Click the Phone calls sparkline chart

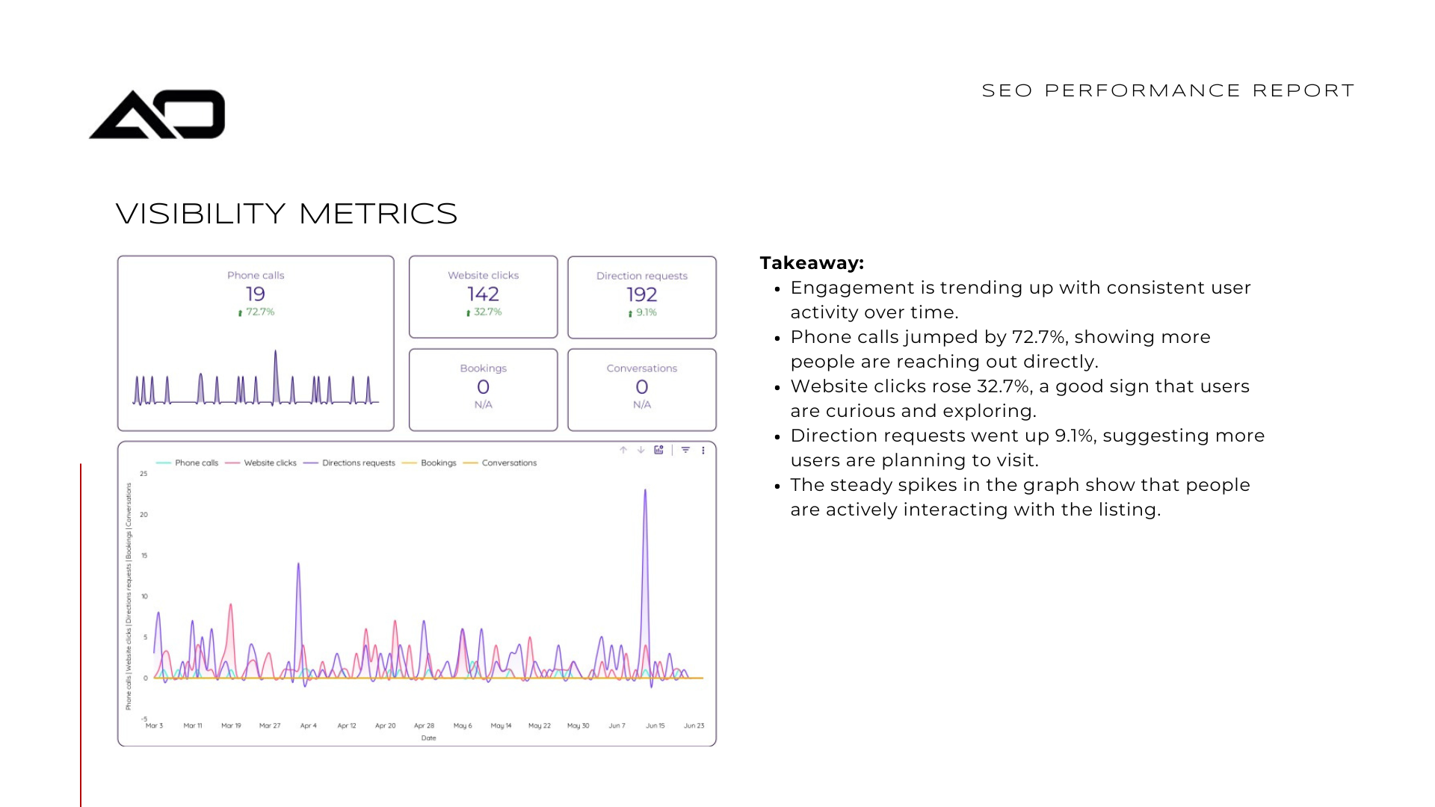[256, 381]
